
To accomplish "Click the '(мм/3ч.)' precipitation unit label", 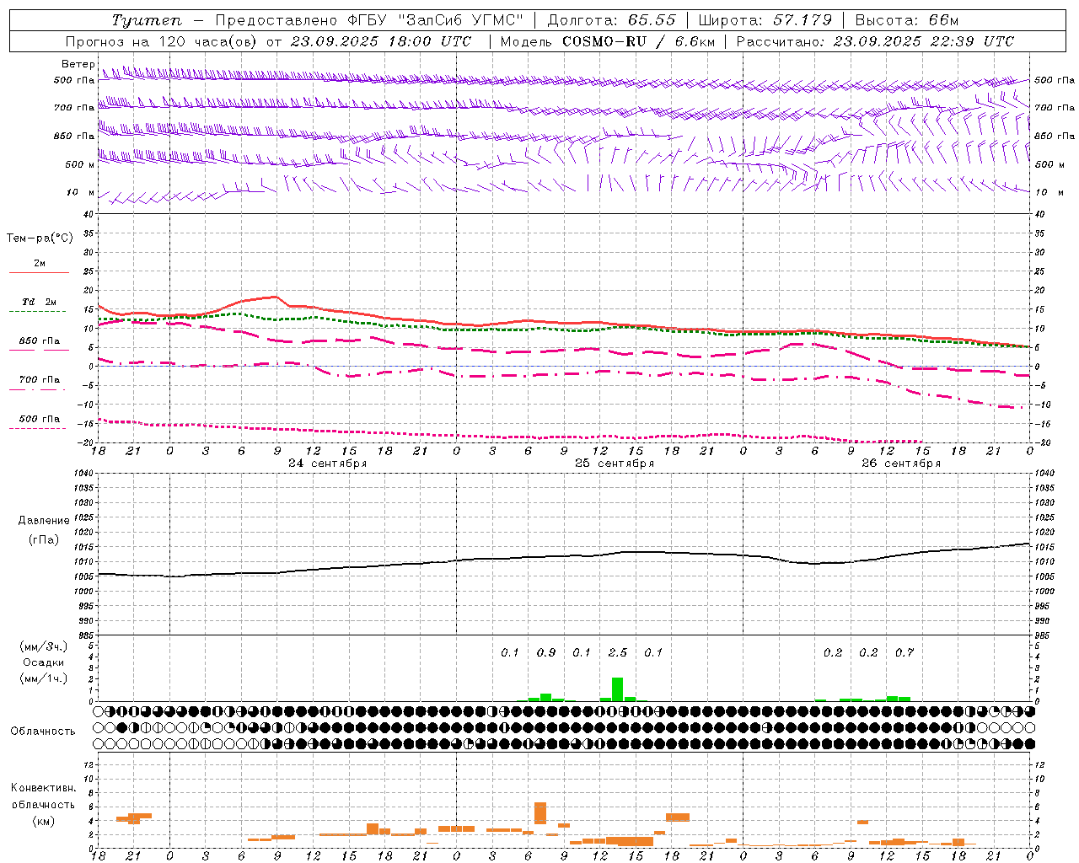I will (43, 646).
